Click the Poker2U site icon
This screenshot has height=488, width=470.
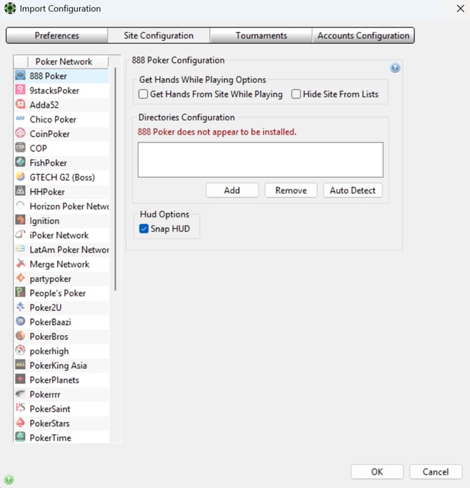[20, 307]
